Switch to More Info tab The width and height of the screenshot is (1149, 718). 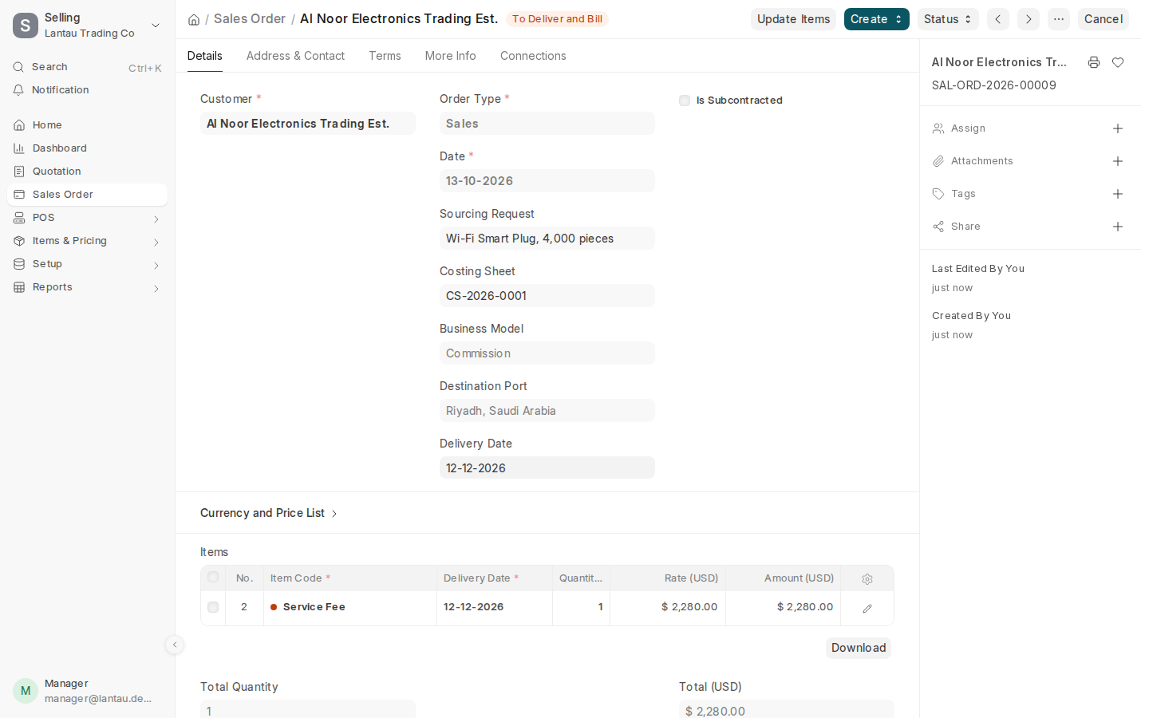(450, 56)
